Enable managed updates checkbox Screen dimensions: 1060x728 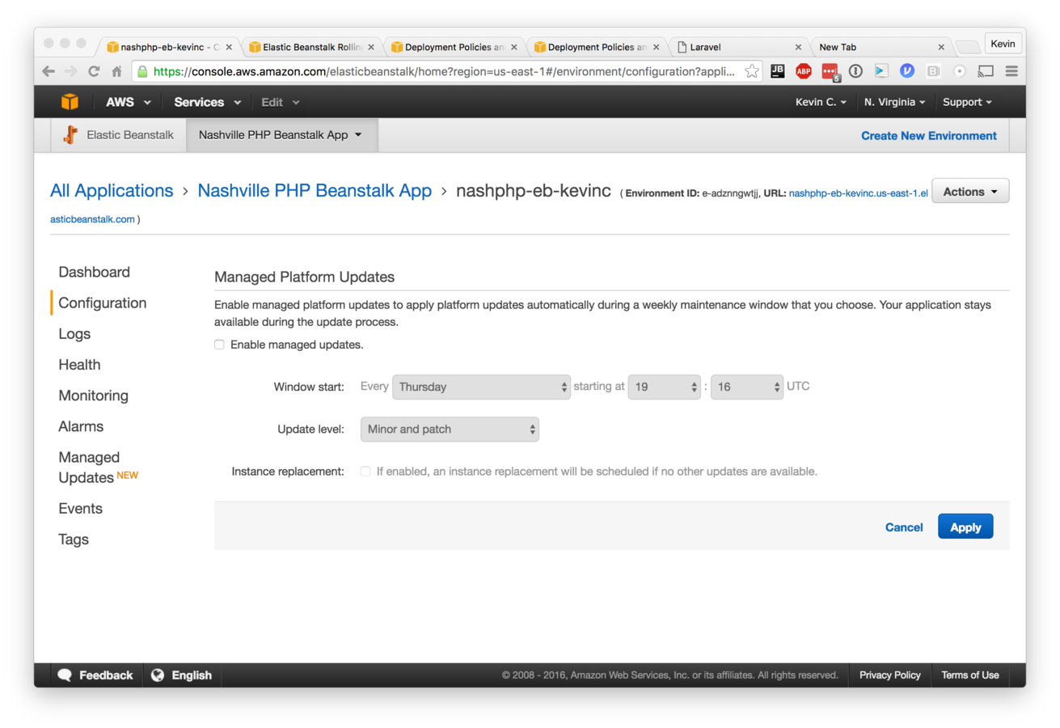219,345
